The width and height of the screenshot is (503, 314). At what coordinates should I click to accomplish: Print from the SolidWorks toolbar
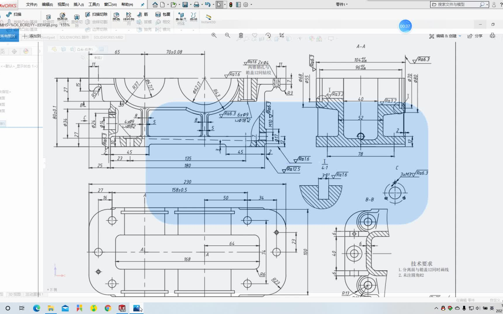[196, 5]
